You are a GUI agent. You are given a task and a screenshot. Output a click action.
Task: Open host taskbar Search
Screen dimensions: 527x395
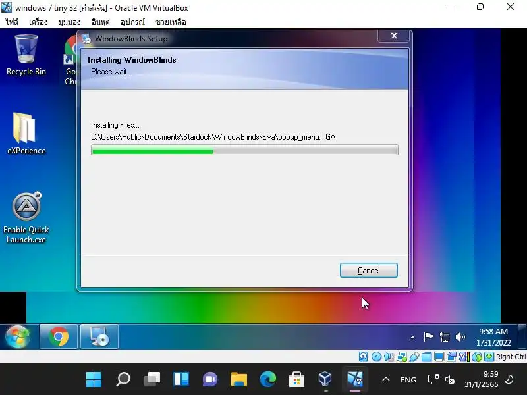(123, 380)
